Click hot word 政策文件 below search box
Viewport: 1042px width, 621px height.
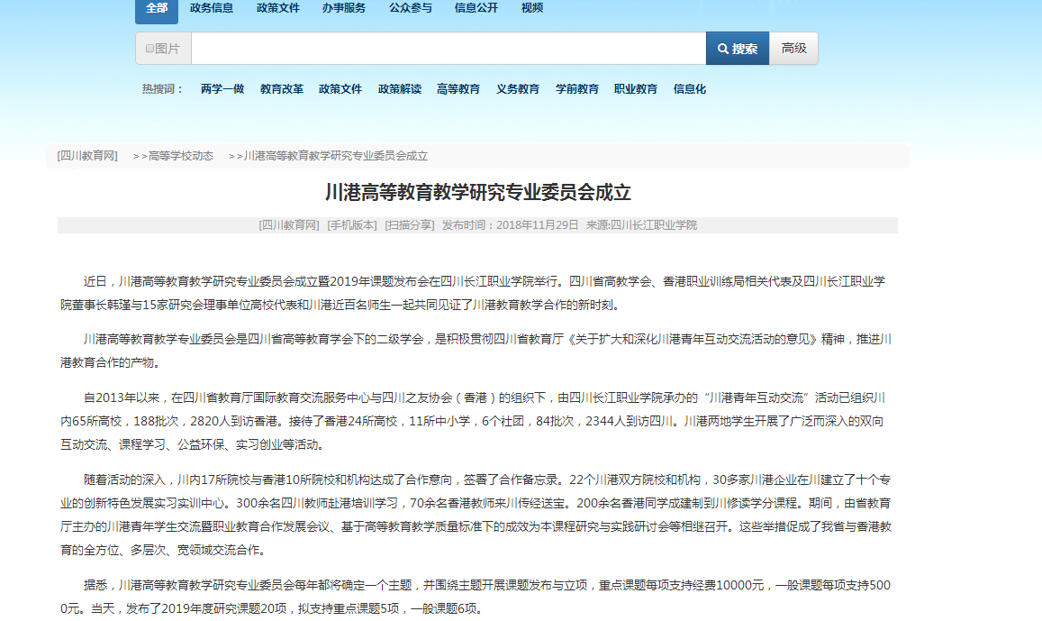click(340, 89)
